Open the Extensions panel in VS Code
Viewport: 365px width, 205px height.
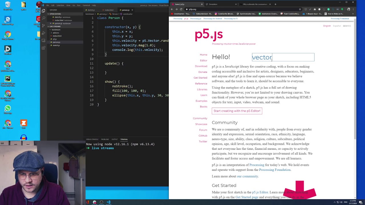pos(43,48)
